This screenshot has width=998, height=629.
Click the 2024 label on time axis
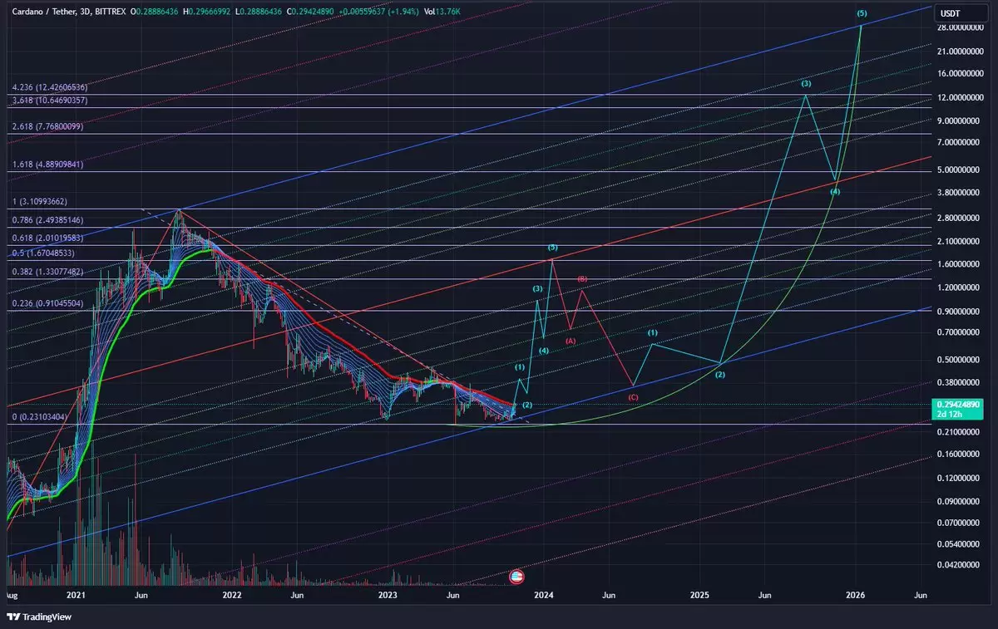click(544, 595)
